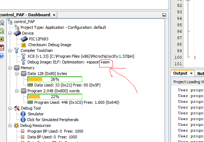Collapse the Memory tree node
Image resolution: width=204 pixels, height=142 pixels.
10,68
